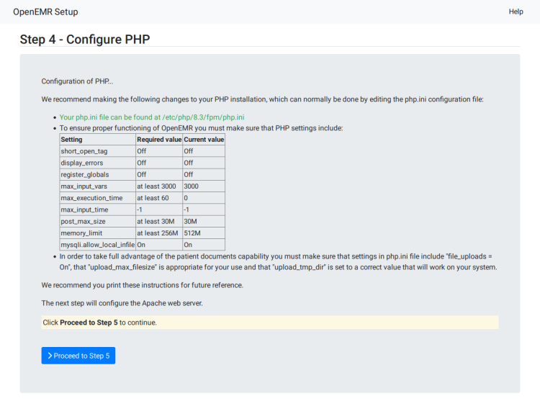Click the memory_limit current value 512M
540x401 pixels.
coord(192,233)
